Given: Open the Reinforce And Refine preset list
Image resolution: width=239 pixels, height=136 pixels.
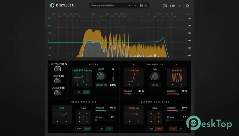Looking at the screenshot, I should pos(108,5).
